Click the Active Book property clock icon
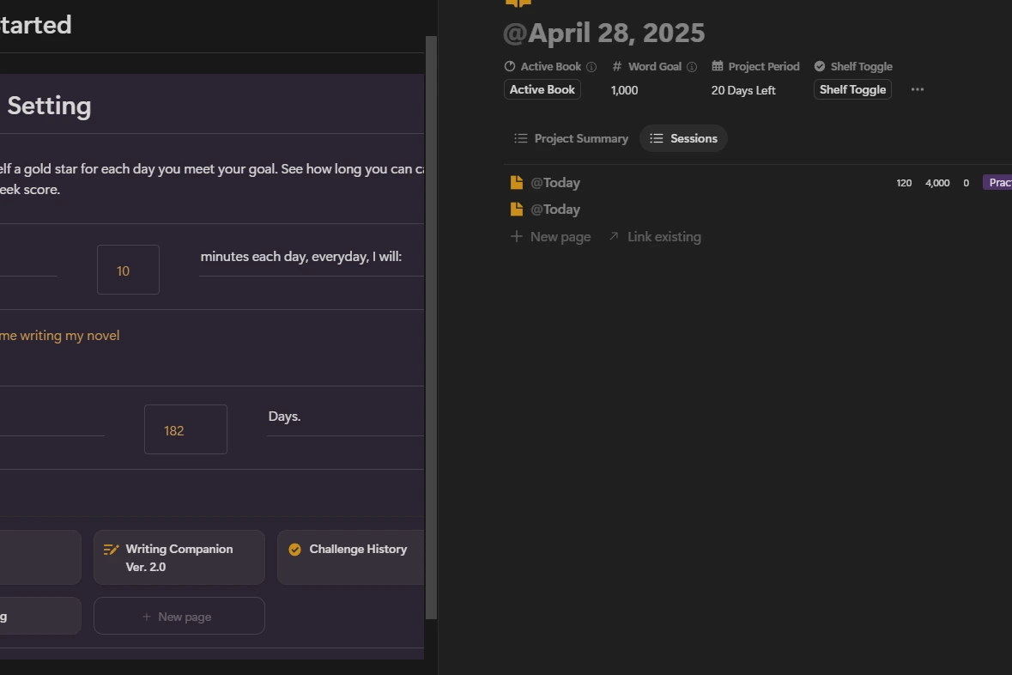This screenshot has width=1012, height=675. [510, 67]
